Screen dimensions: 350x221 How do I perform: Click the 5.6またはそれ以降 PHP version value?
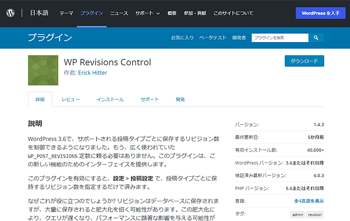305,188
